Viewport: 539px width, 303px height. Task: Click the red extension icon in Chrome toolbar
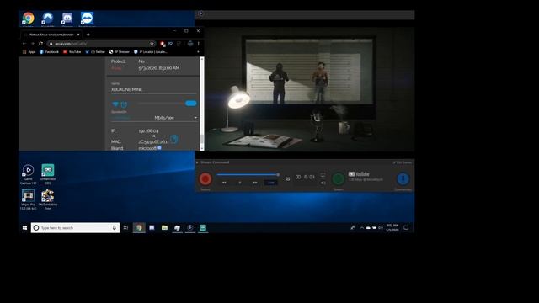point(163,44)
